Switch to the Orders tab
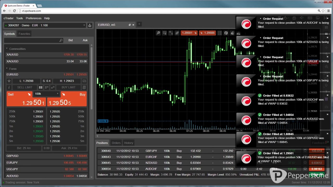This screenshot has width=333, height=187. pyautogui.click(x=116, y=143)
